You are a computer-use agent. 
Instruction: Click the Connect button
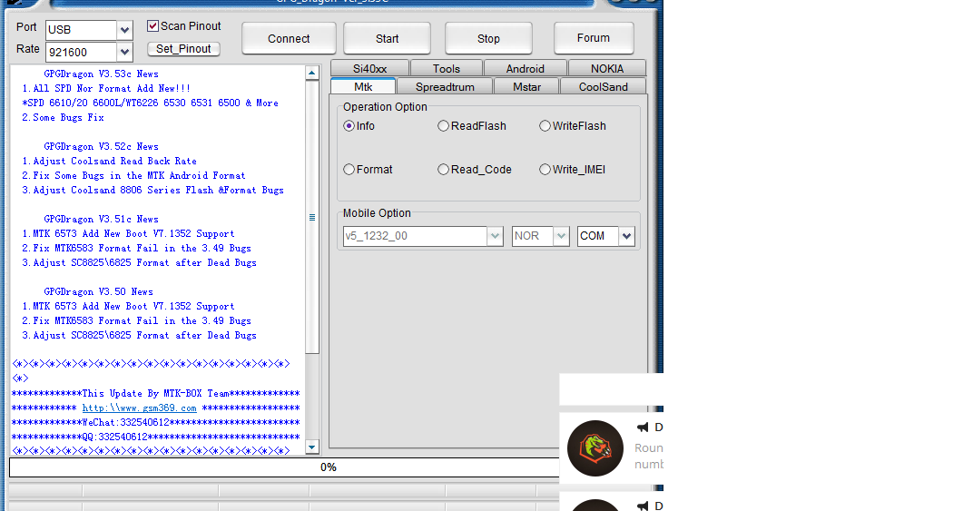click(289, 38)
